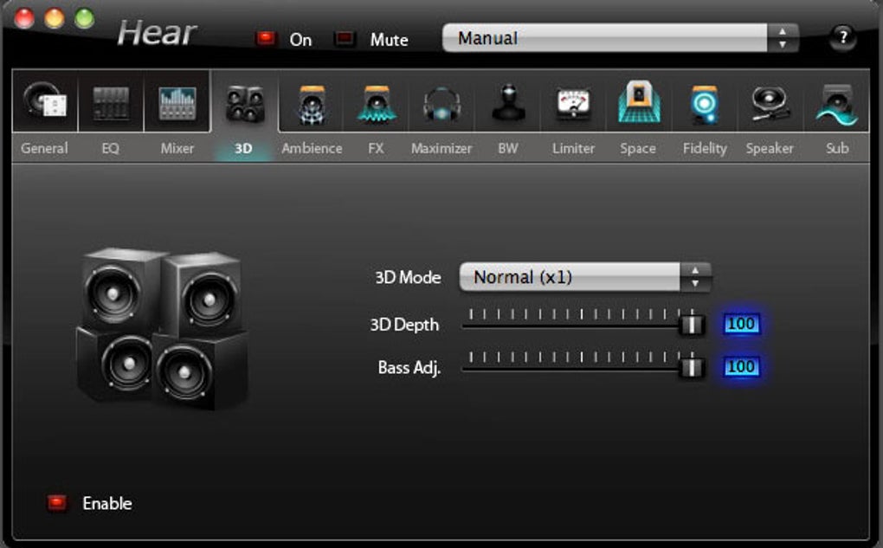Click the Bass Adj. label text
The width and height of the screenshot is (883, 548).
409,367
